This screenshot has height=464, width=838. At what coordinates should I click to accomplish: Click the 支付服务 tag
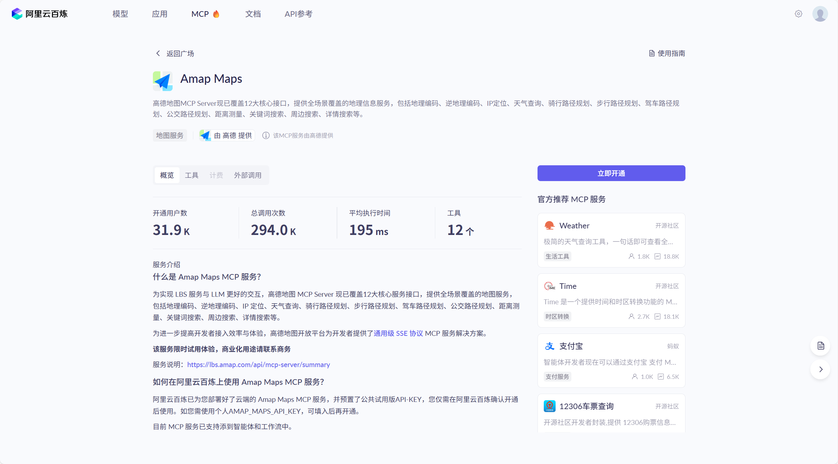(x=557, y=377)
